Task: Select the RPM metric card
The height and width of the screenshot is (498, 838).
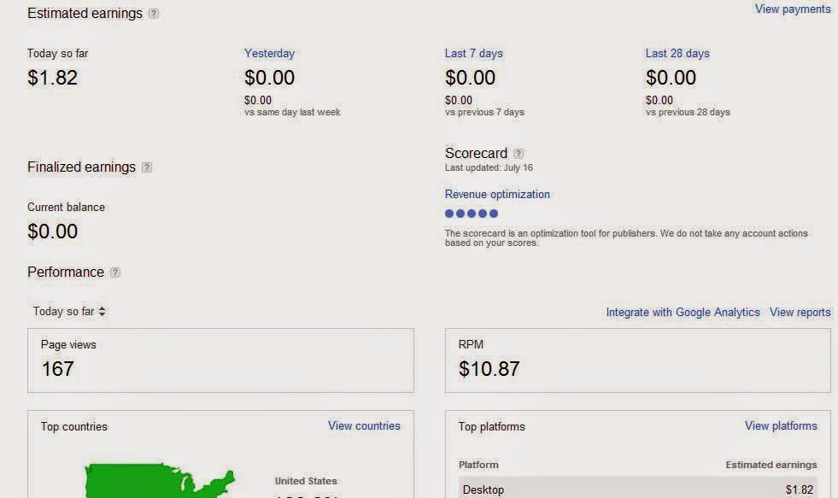Action: coord(637,360)
